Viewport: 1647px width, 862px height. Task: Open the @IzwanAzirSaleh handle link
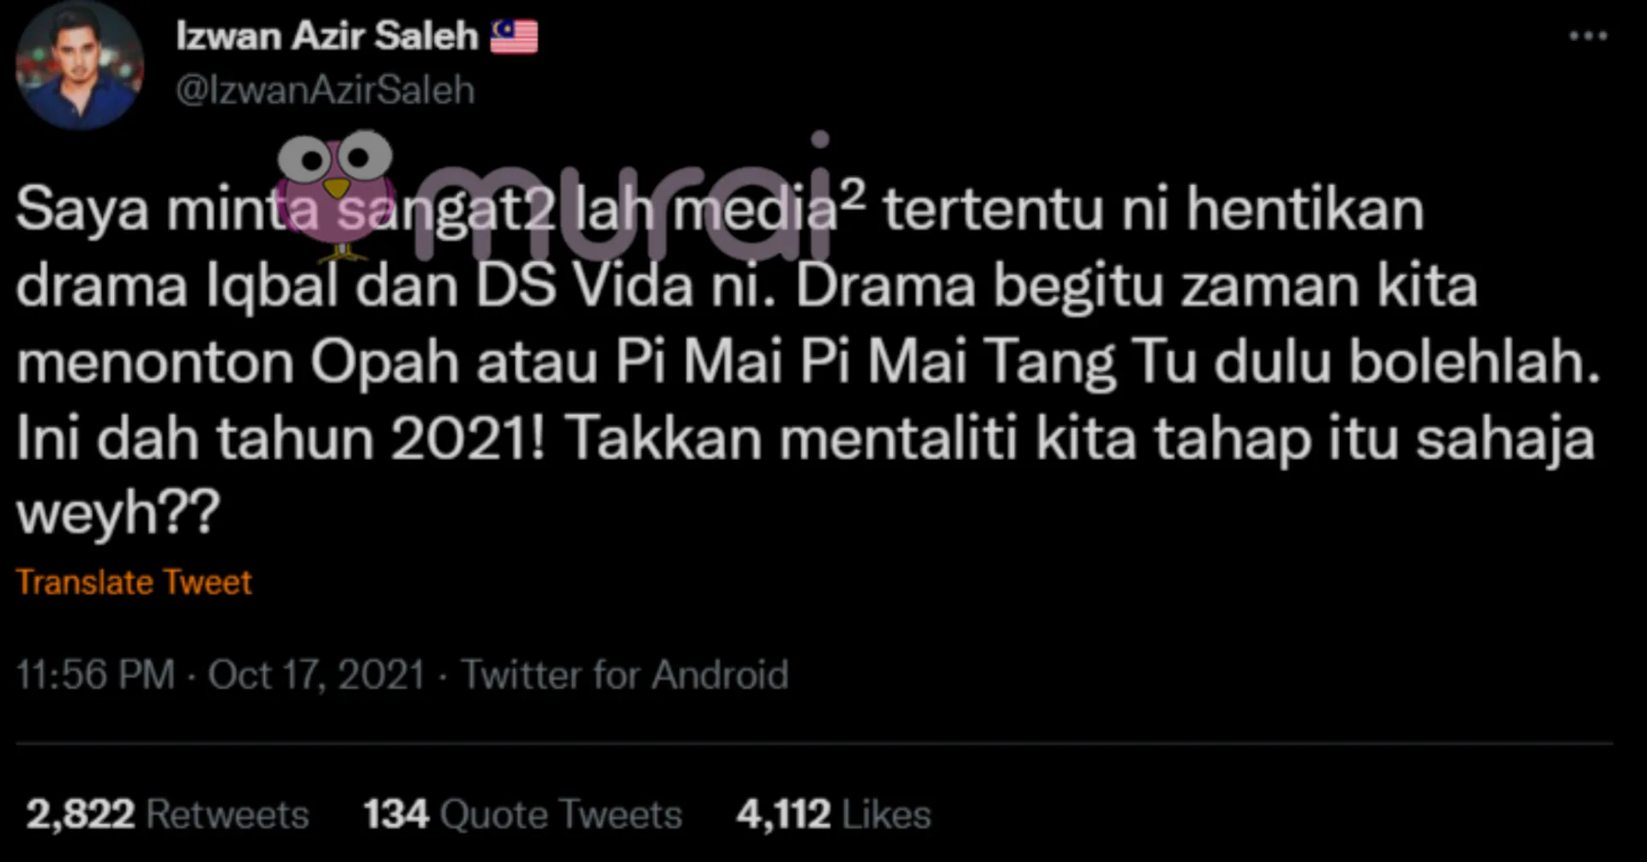pos(325,90)
